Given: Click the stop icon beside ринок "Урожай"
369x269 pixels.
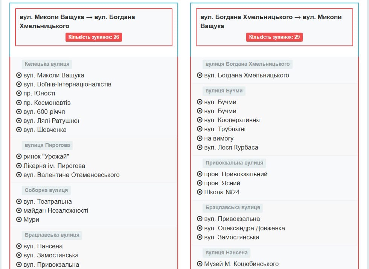Looking at the screenshot, I should (x=19, y=156).
